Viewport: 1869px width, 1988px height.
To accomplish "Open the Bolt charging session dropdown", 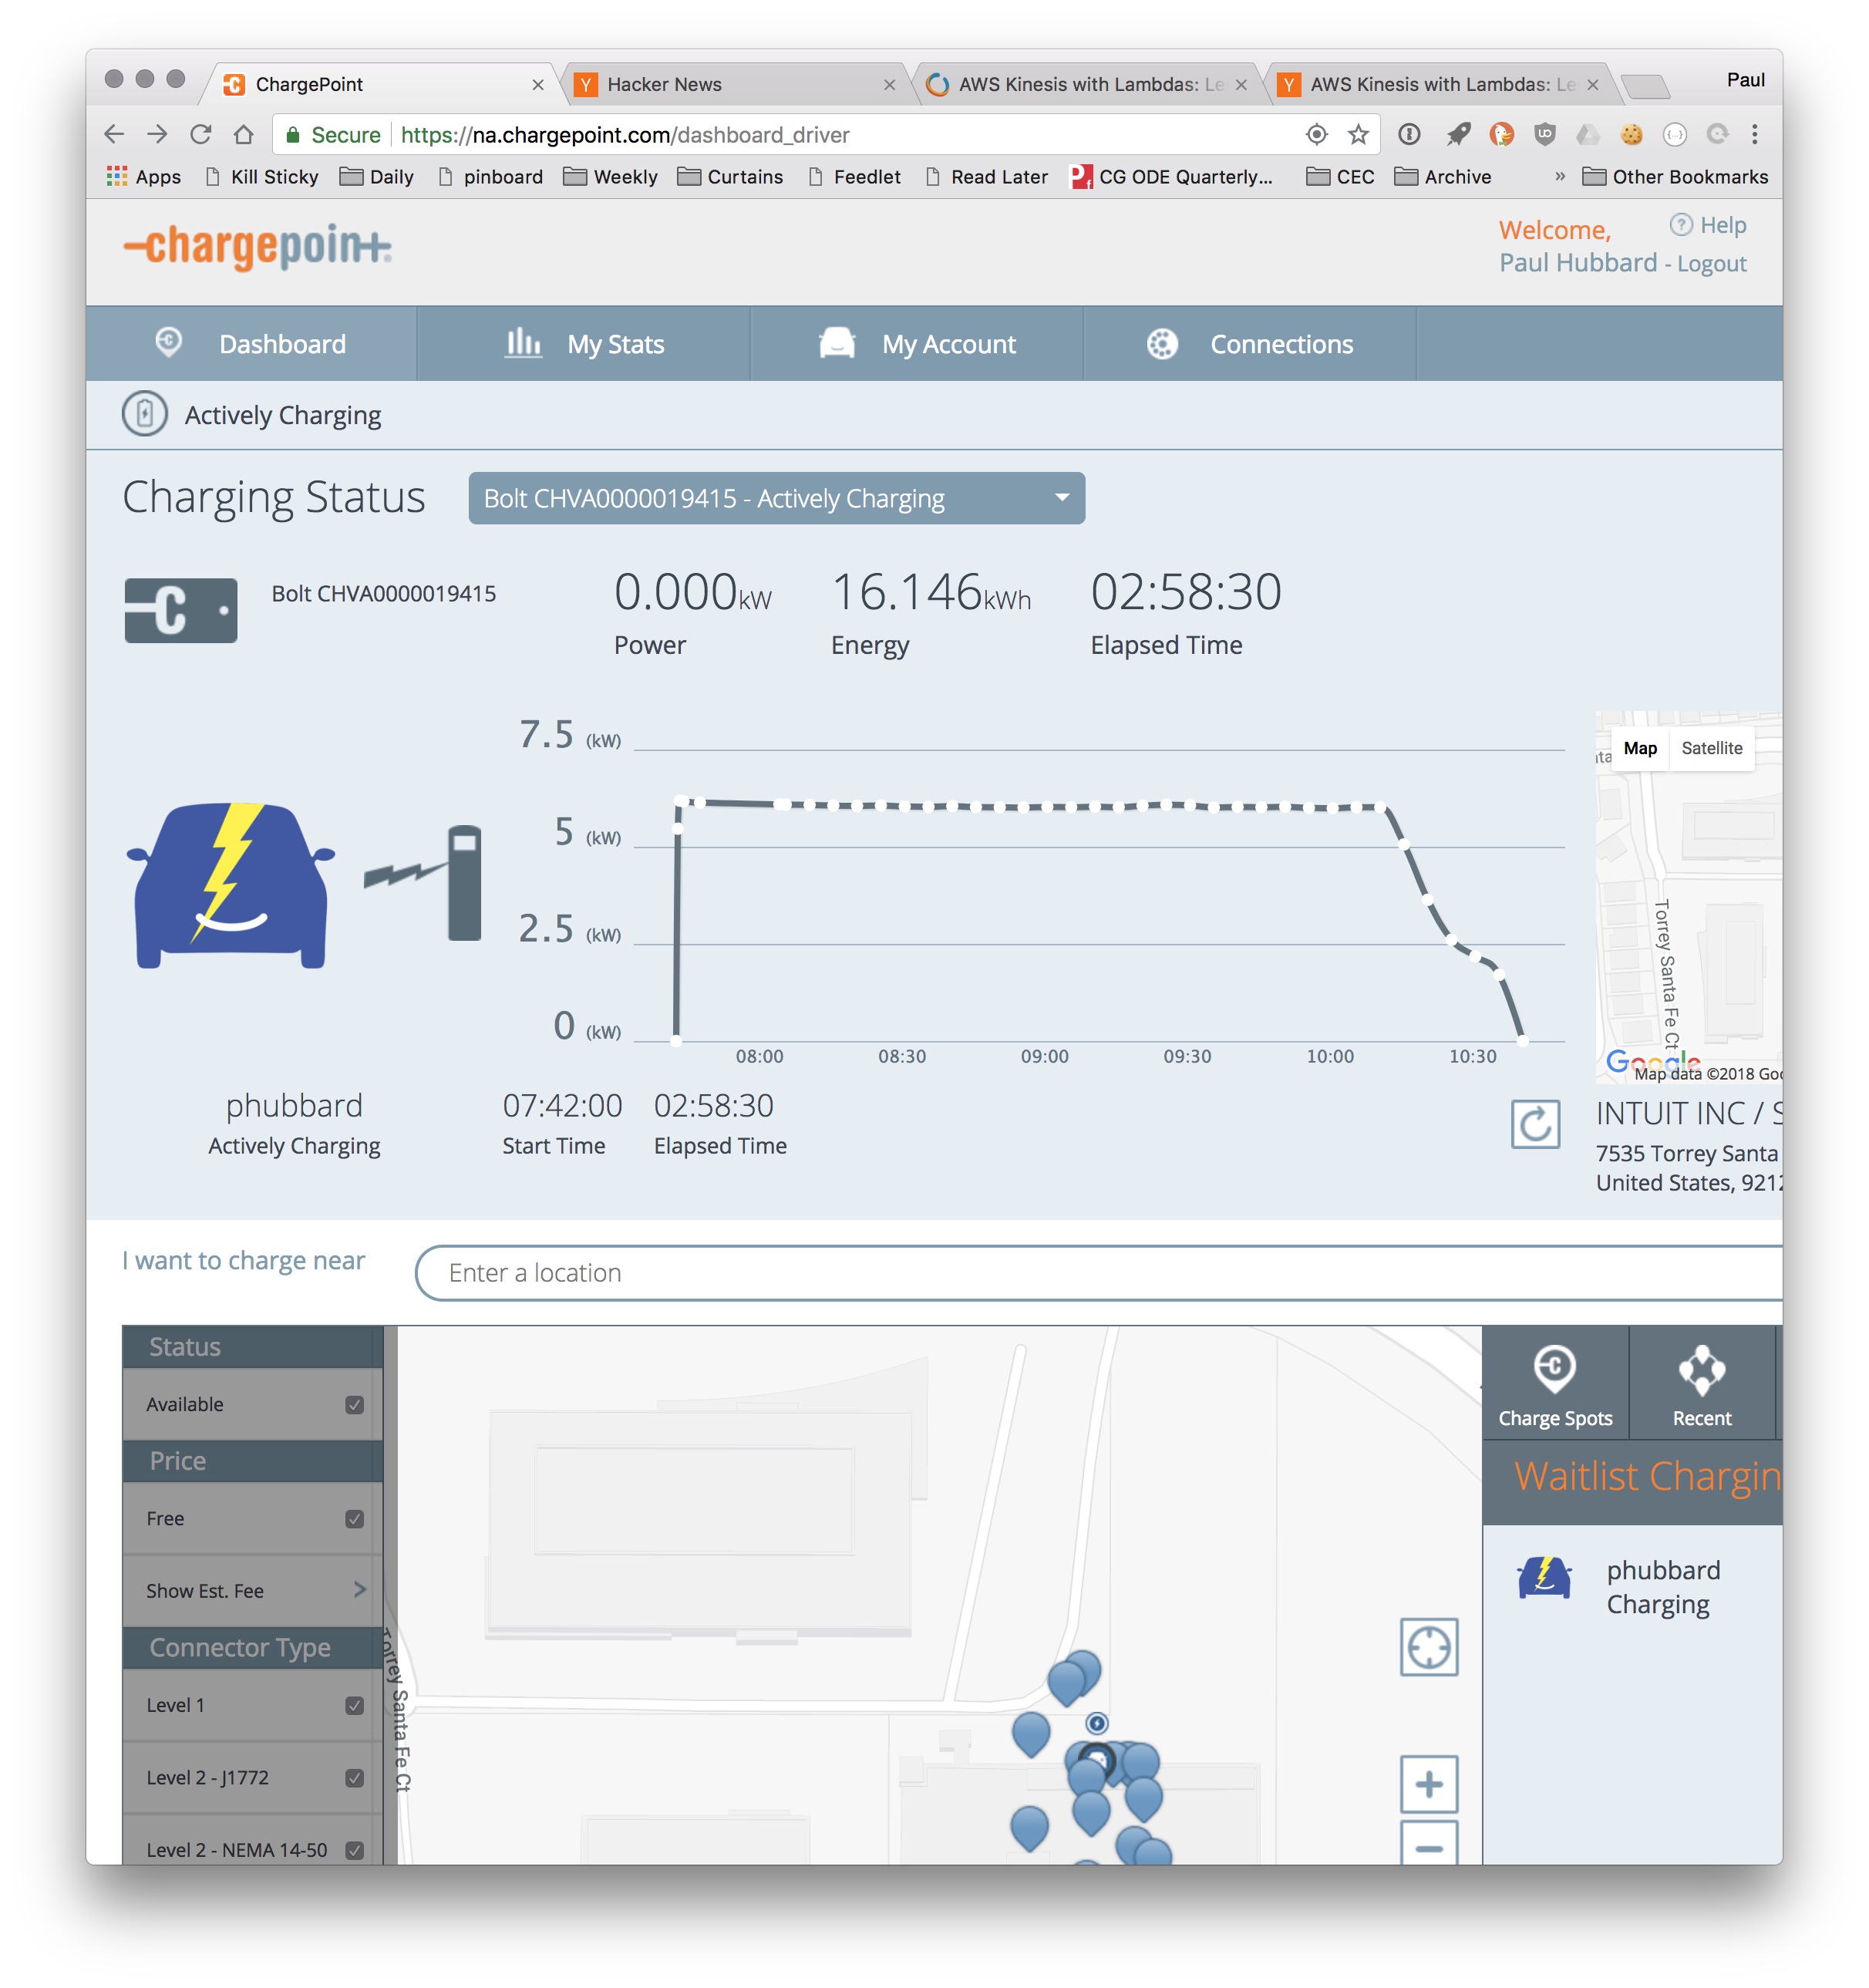I will coord(776,498).
